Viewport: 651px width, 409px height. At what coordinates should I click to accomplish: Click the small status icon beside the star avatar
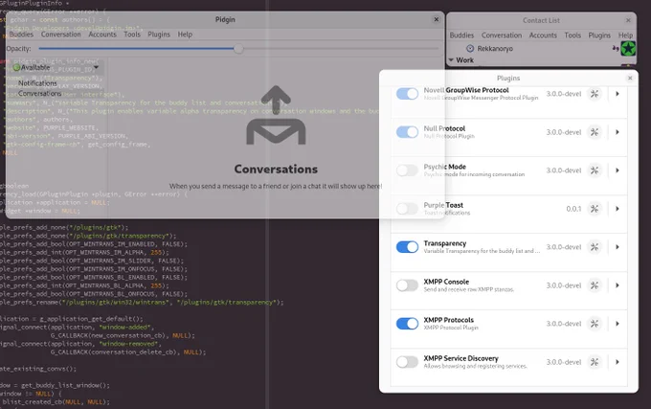tap(616, 48)
